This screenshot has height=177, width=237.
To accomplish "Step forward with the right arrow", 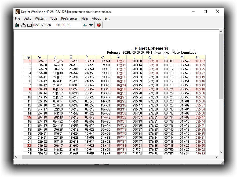I will (91, 25).
